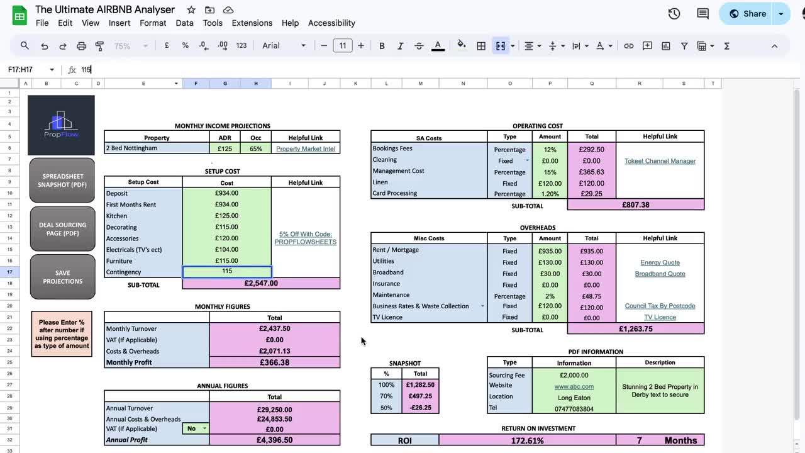The width and height of the screenshot is (805, 453).
Task: Open the Extensions menu
Action: click(x=252, y=23)
